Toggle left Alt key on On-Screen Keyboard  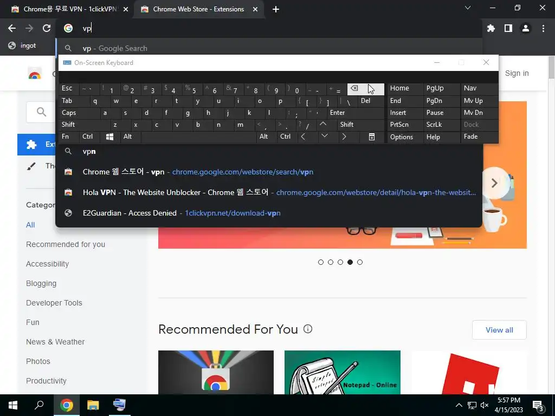point(130,136)
